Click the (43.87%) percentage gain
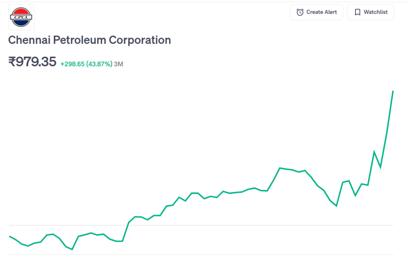The height and width of the screenshot is (258, 409). tap(99, 64)
